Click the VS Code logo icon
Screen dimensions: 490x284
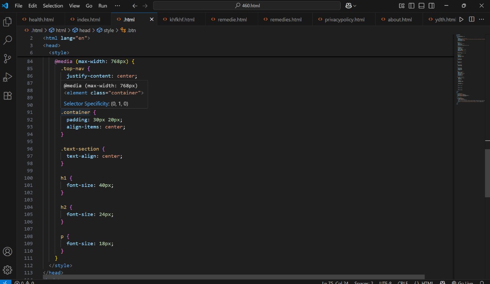click(5, 6)
